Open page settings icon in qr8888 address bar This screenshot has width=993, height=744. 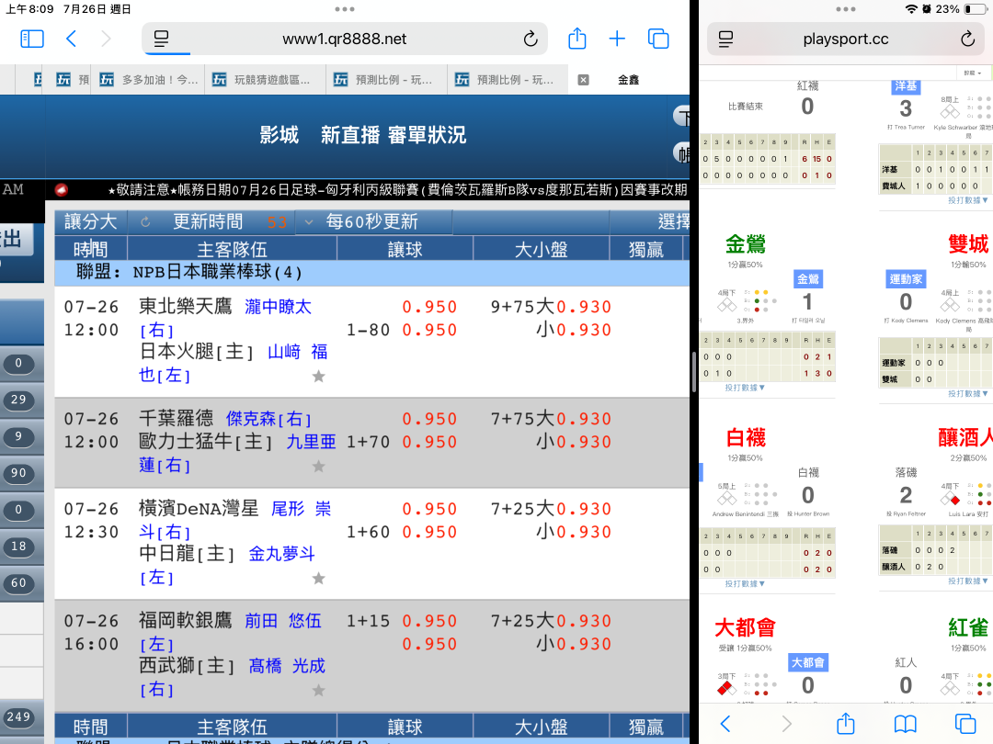pos(162,39)
